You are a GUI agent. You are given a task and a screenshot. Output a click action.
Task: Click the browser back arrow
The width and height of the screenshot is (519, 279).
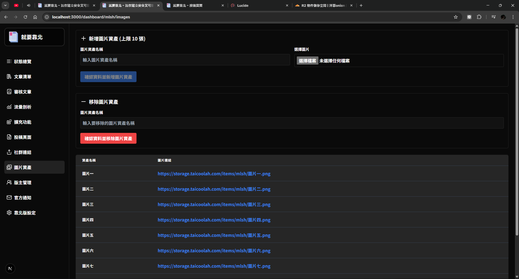[x=6, y=17]
